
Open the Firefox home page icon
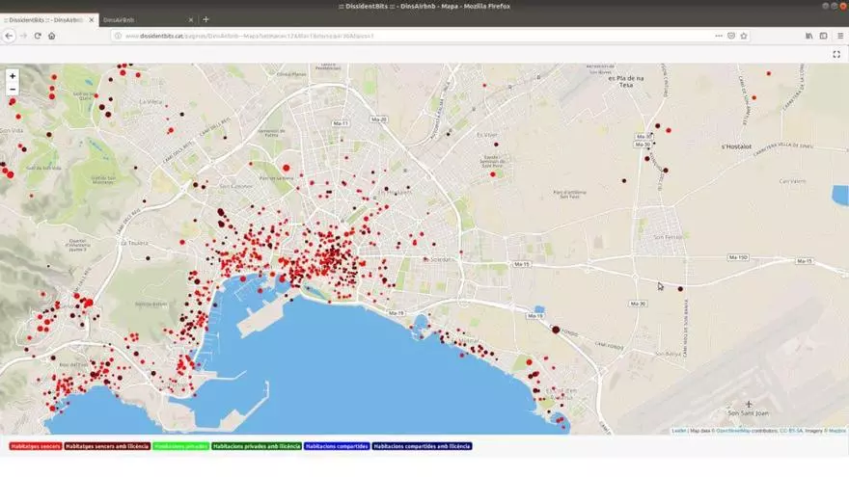coord(51,36)
